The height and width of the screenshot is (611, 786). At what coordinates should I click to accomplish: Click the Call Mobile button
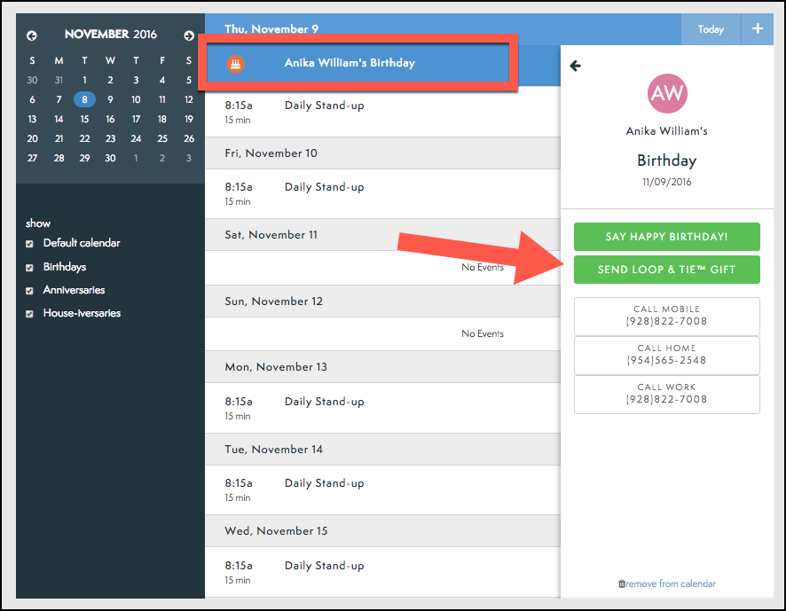(666, 316)
